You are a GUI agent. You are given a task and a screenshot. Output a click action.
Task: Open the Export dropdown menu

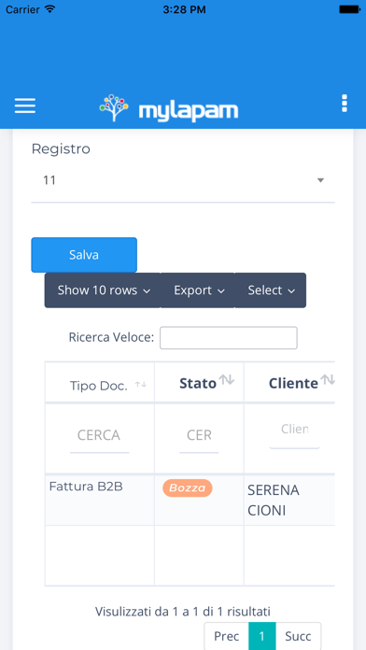198,290
